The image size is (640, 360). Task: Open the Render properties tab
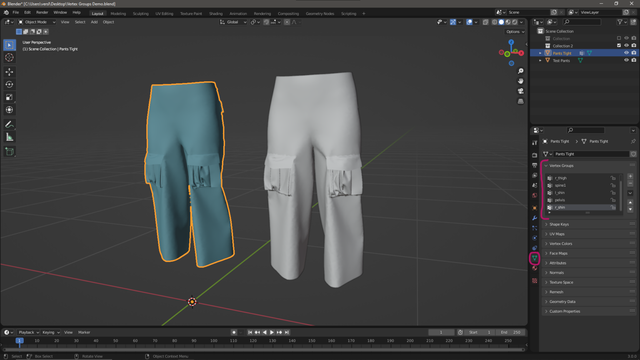(x=535, y=155)
